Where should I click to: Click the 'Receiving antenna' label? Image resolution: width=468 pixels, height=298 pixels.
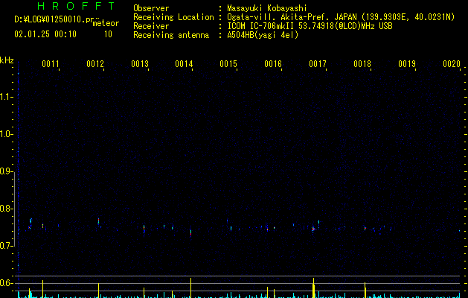tap(171, 35)
